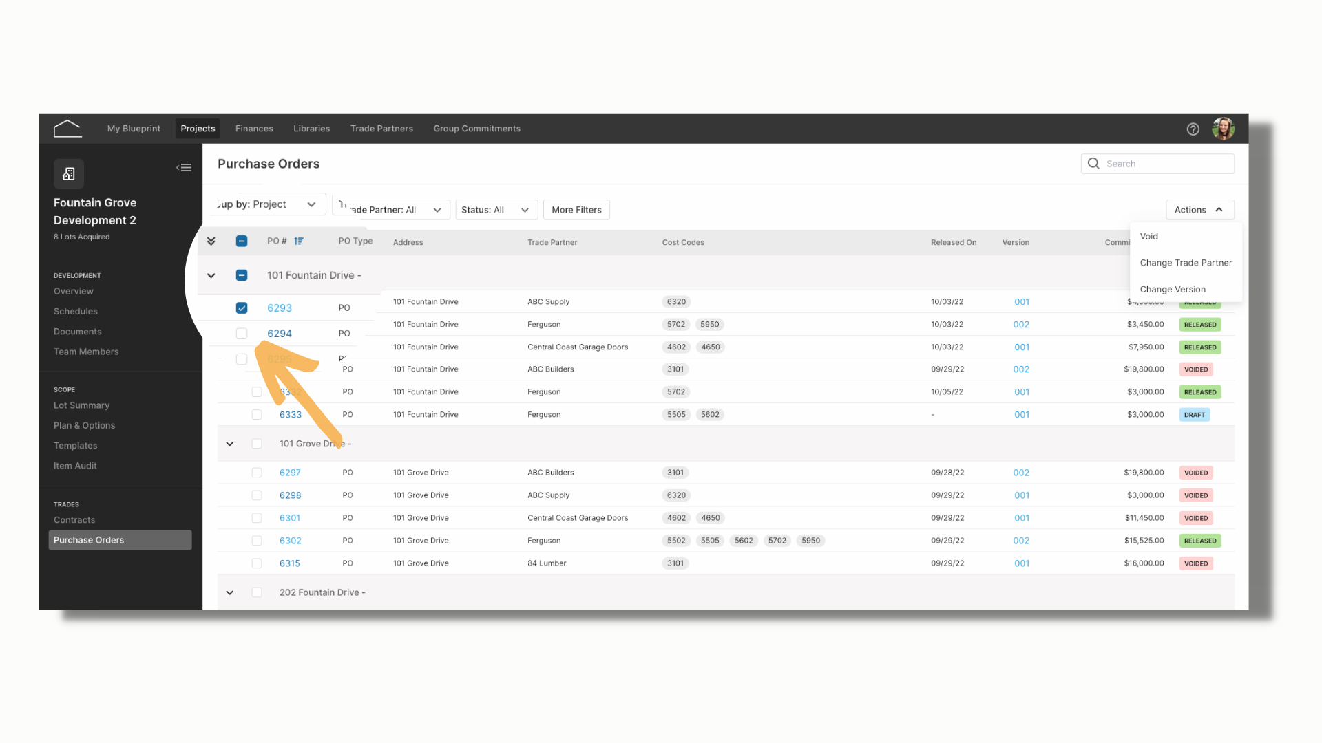Uncheck the PO 6293 checkbox
Screen dimensions: 1322x743
point(242,308)
